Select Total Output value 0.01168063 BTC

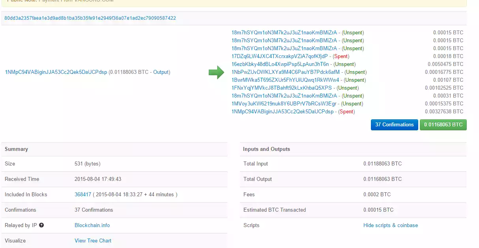tap(382, 179)
